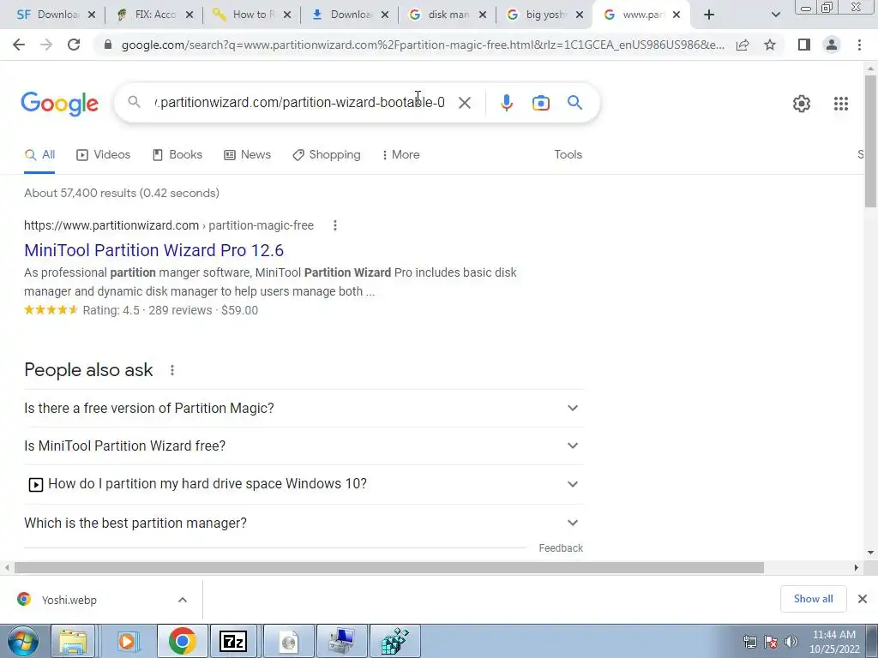
Task: Open the tab search chevron
Action: pos(775,15)
